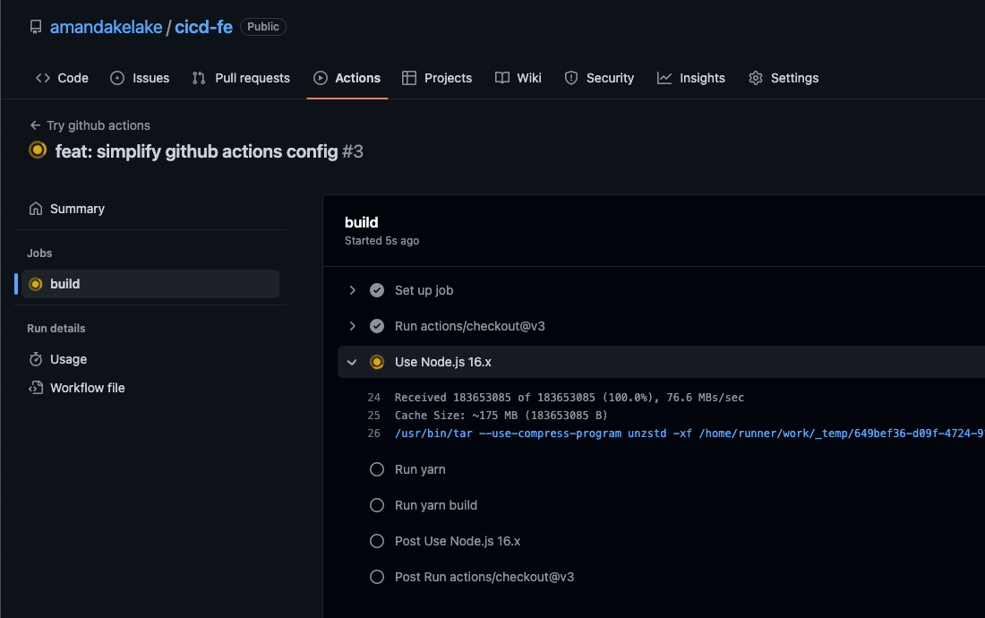
Task: Click the Use Node.js 16.x running status icon
Action: coord(377,362)
